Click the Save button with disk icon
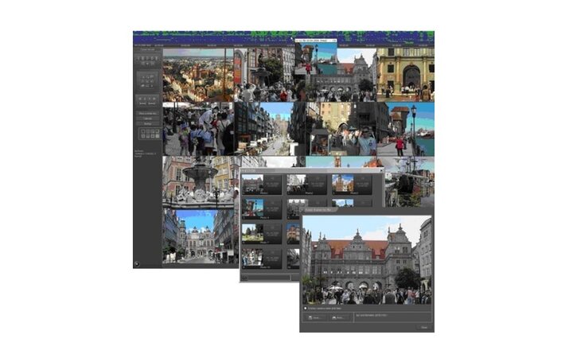This screenshot has width=573, height=358. click(314, 317)
